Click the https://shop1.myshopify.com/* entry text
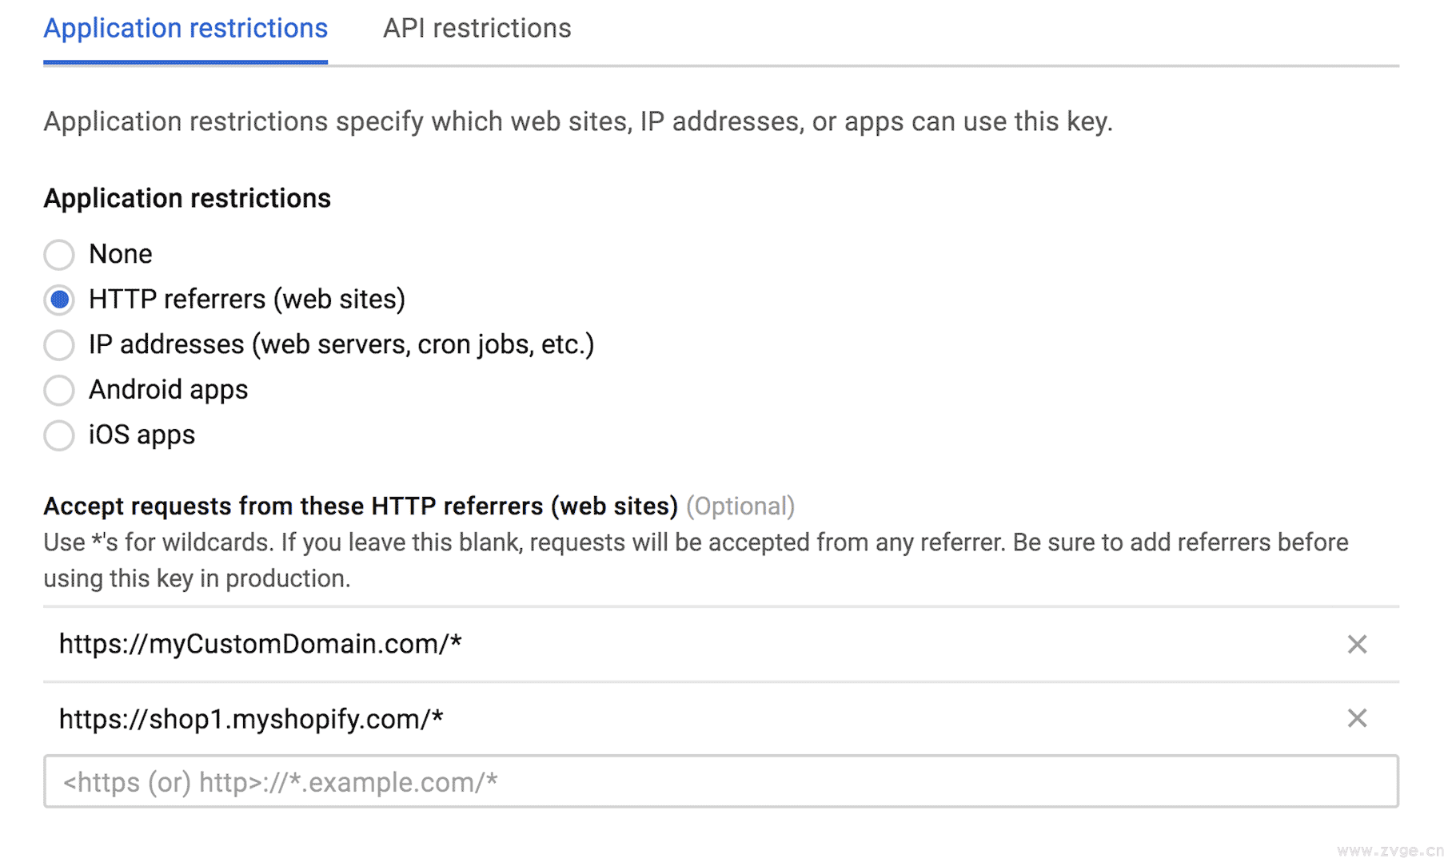Image resolution: width=1444 pixels, height=858 pixels. coord(251,719)
